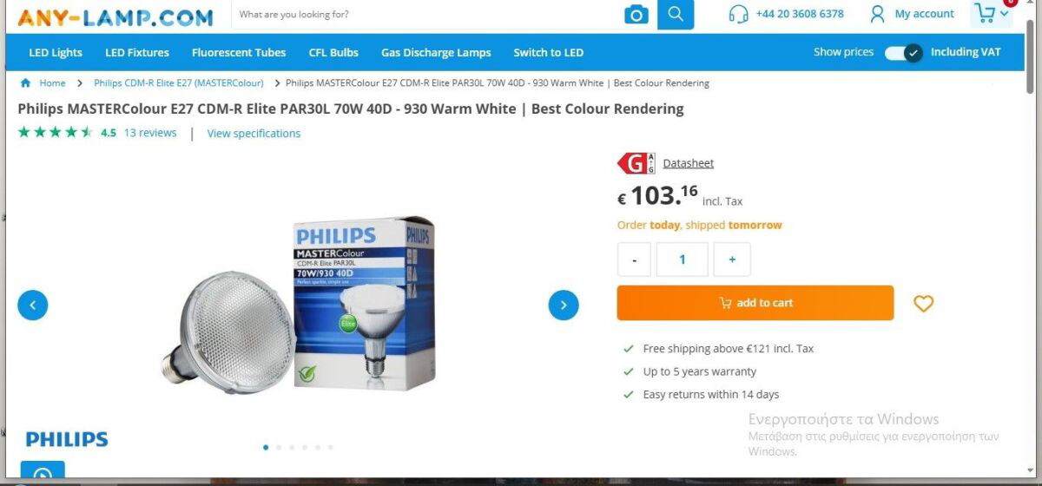Click the headset phone support icon
This screenshot has width=1042, height=486.
pos(739,14)
